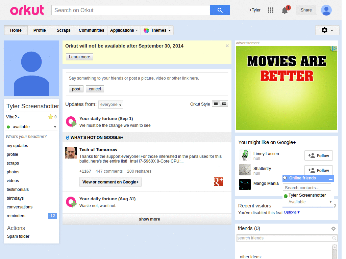The height and width of the screenshot is (259, 346).
Task: Click the post button
Action: (x=76, y=89)
